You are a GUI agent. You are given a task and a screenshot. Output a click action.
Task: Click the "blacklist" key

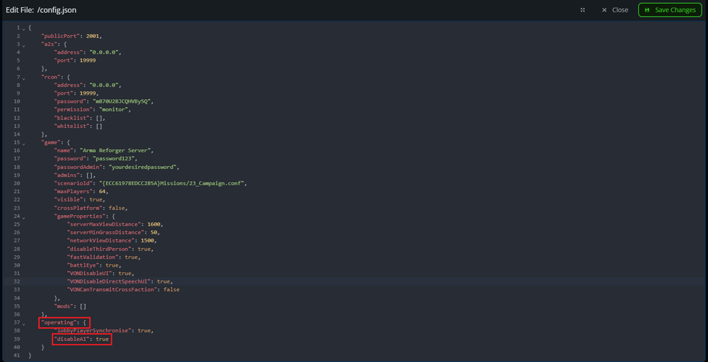coord(72,117)
